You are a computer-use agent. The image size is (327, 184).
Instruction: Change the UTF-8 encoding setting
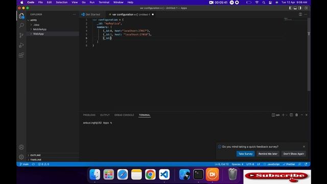tap(250, 164)
